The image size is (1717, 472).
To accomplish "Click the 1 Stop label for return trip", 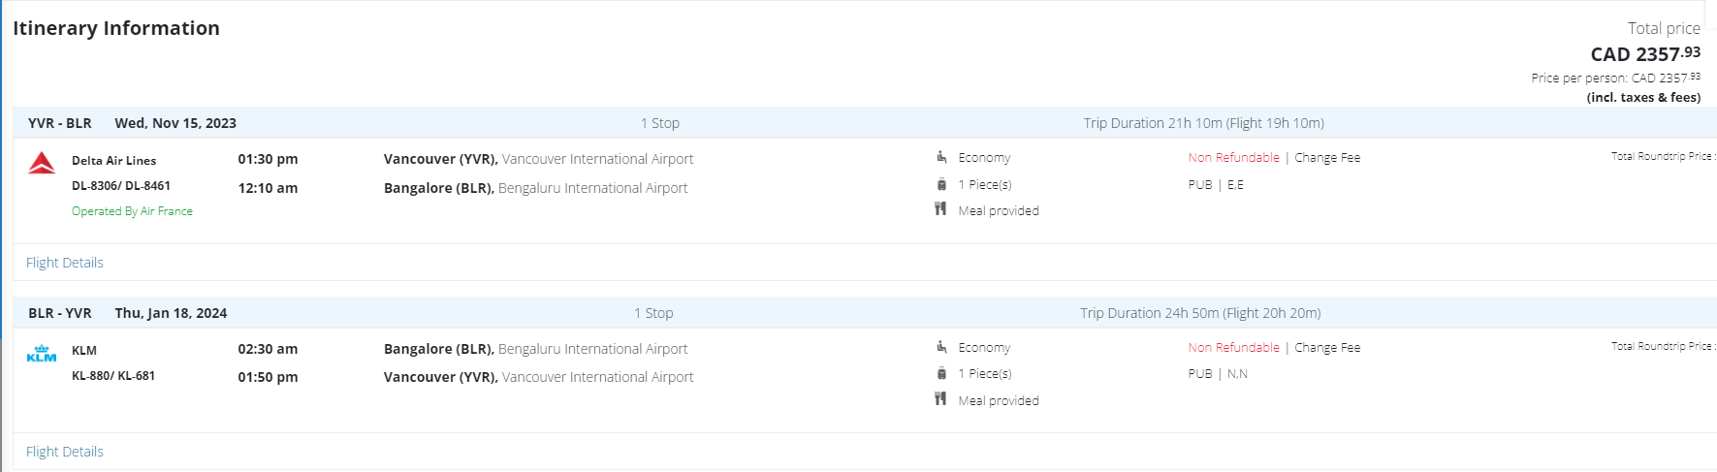I will click(653, 313).
